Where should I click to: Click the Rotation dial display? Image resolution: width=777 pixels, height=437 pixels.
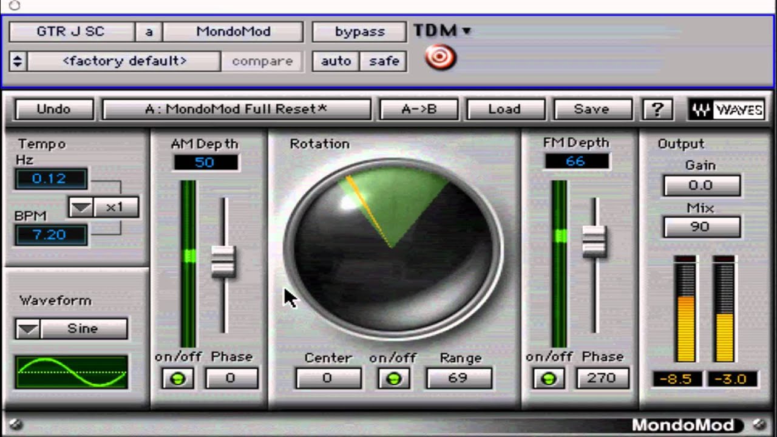[x=393, y=249]
